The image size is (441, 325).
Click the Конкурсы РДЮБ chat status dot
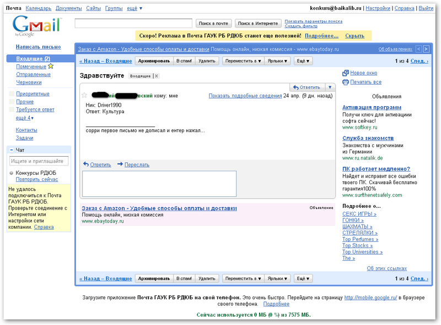pyautogui.click(x=12, y=173)
